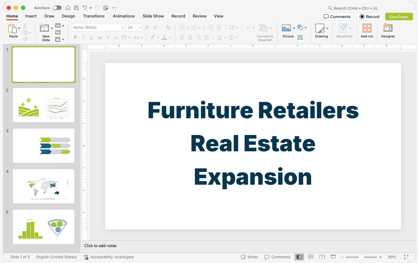418x263 pixels.
Task: Select slide 2 thumbnail with line chart
Action: (x=43, y=105)
